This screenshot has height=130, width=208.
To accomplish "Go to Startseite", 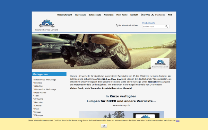I will pyautogui.click(x=160, y=15).
